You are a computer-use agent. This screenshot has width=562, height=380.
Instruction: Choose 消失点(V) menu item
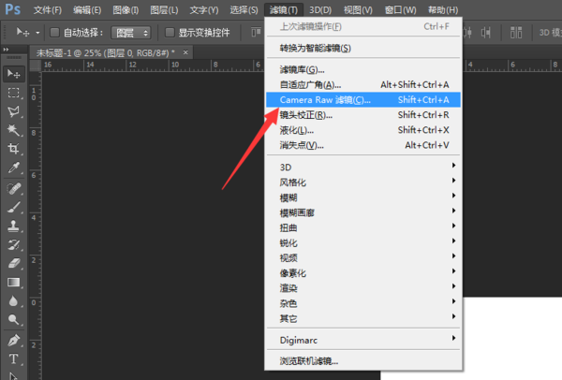pyautogui.click(x=363, y=145)
